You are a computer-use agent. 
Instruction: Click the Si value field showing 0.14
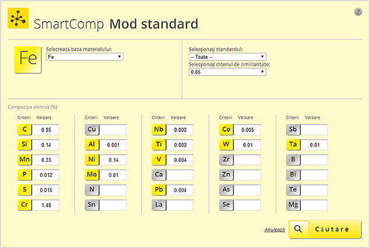tap(45, 145)
